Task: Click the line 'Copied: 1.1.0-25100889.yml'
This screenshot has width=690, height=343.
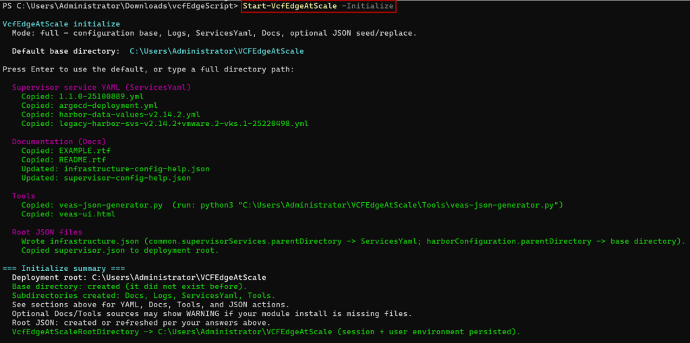Action: (x=82, y=96)
